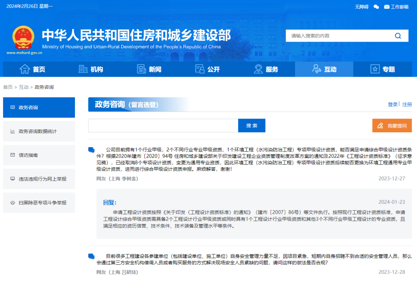Go to the 新闻 navigation tab
The width and height of the screenshot is (417, 282).
click(x=149, y=69)
